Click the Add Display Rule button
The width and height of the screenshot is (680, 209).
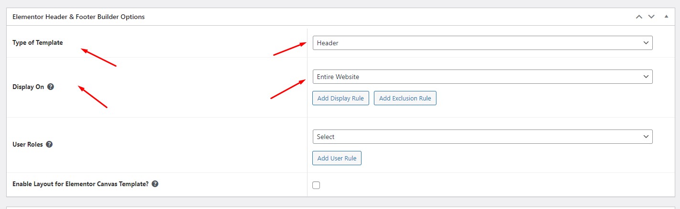tap(340, 99)
